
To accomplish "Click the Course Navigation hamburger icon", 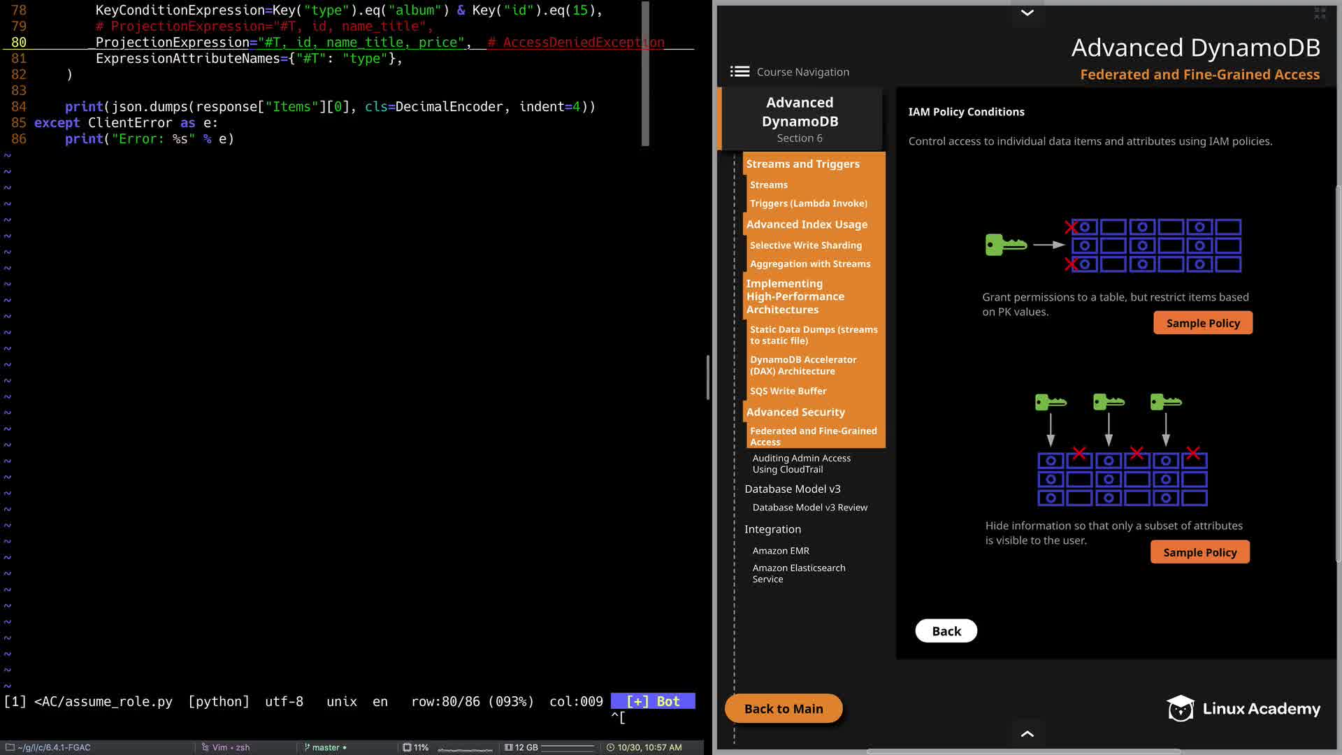I will coord(739,71).
